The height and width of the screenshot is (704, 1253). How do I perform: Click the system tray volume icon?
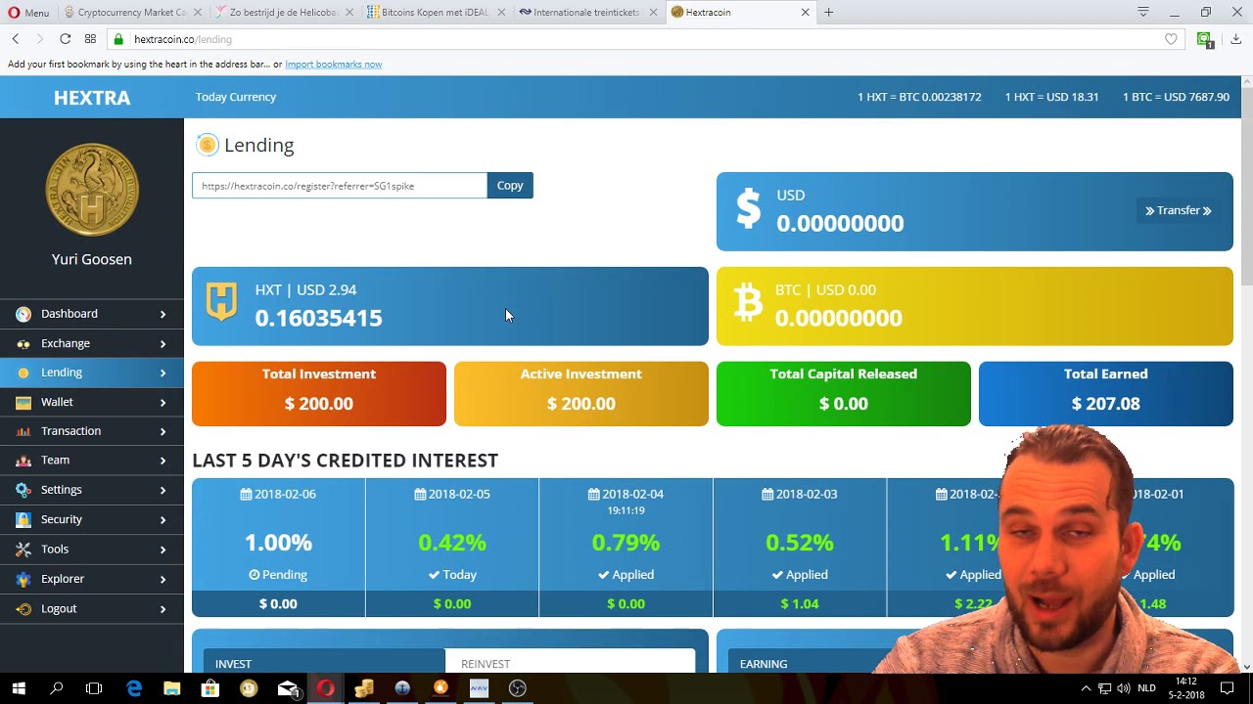(x=1123, y=688)
